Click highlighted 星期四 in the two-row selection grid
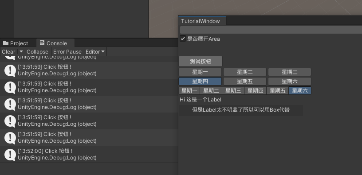Viewport: 362px width, 175px height. (200, 81)
